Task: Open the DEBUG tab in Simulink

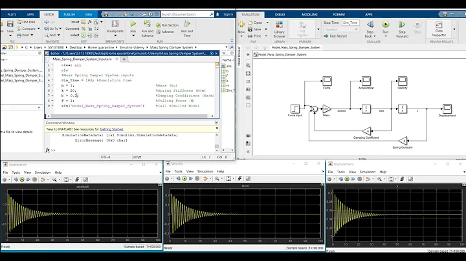Action: pyautogui.click(x=280, y=14)
